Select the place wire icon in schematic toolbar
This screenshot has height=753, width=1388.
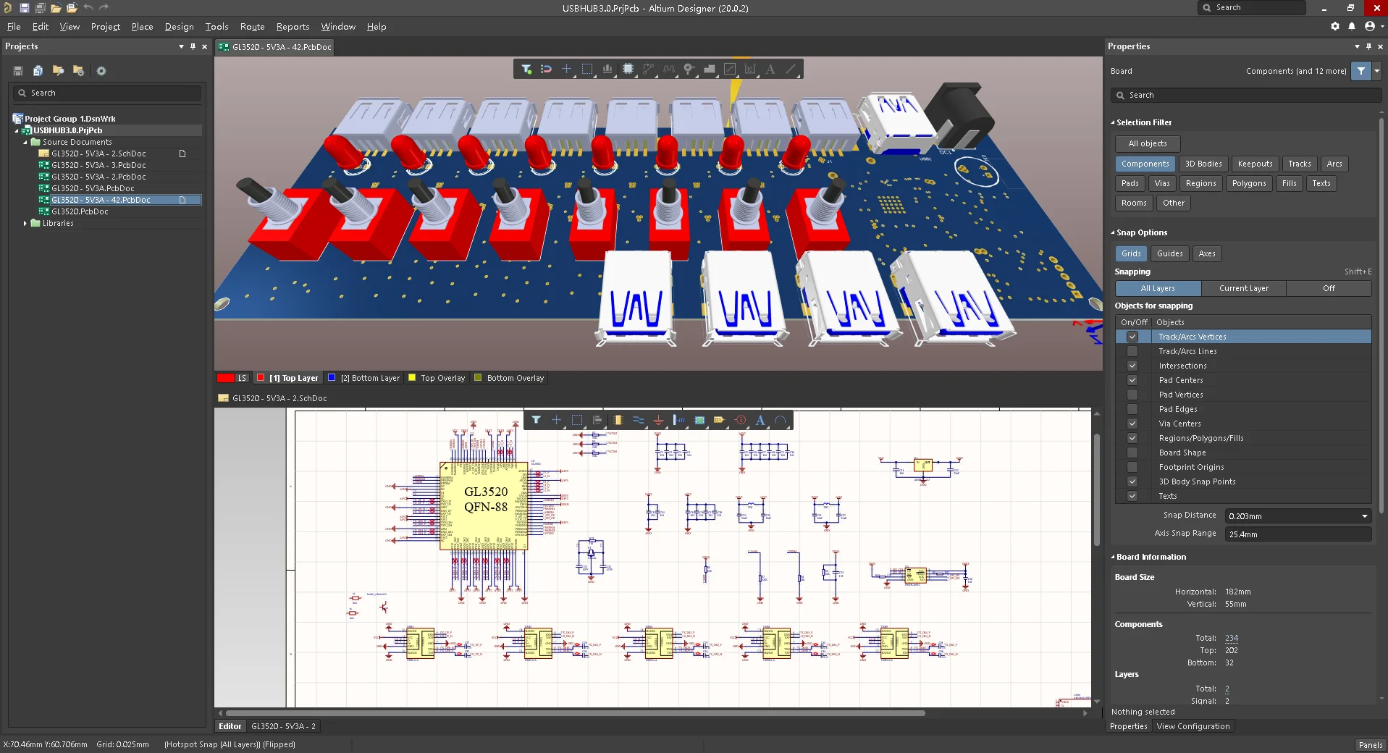[x=638, y=420]
